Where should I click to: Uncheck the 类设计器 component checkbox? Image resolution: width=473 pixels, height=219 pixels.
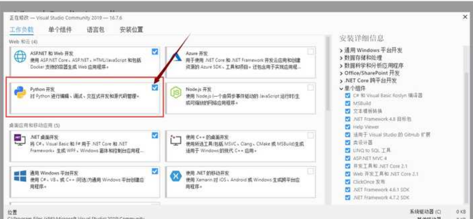click(x=348, y=142)
